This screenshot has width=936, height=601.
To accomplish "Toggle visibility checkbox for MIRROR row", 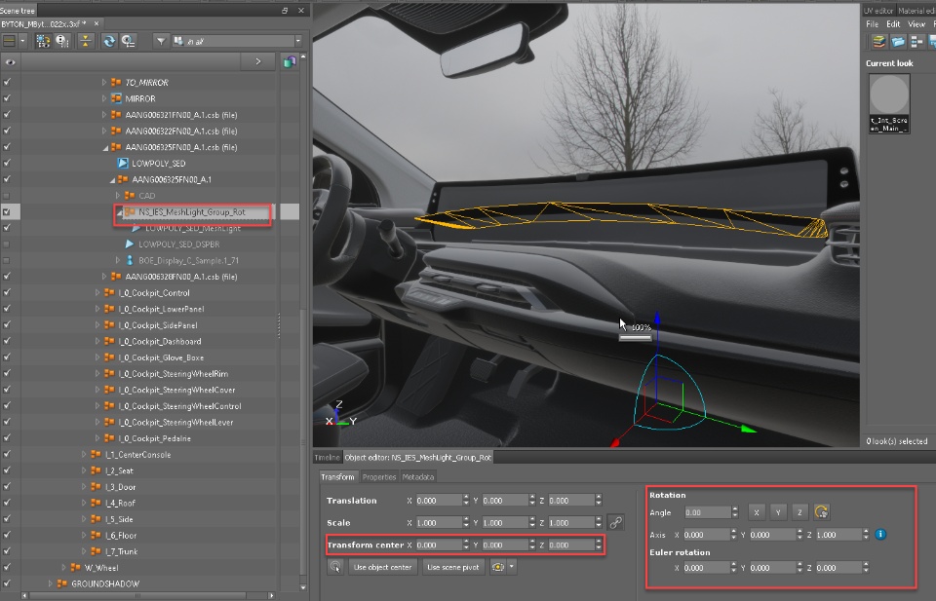I will coord(7,98).
